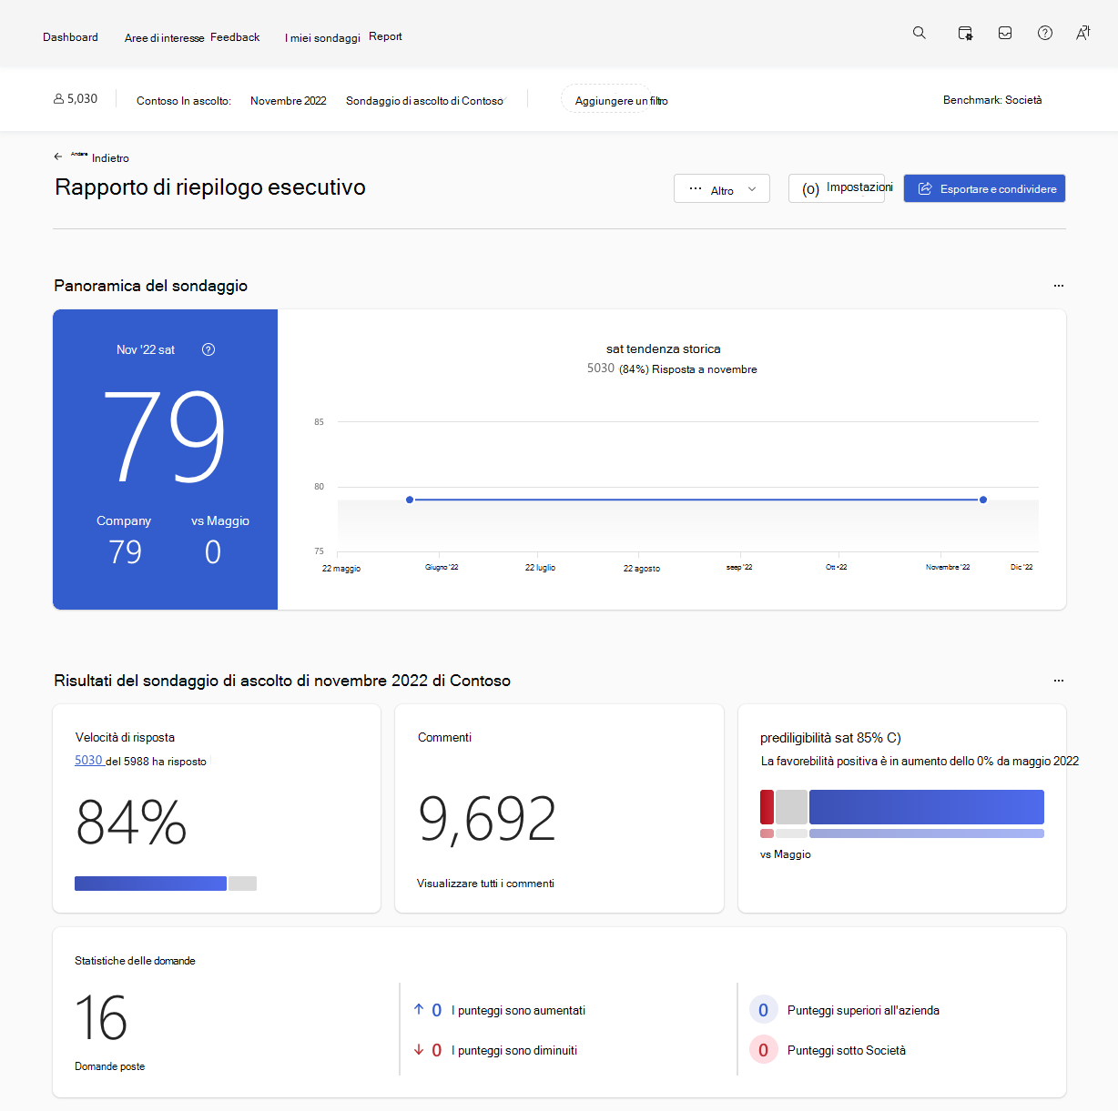Image resolution: width=1118 pixels, height=1111 pixels.
Task: Open Aree di interesse tab
Action: tap(164, 38)
